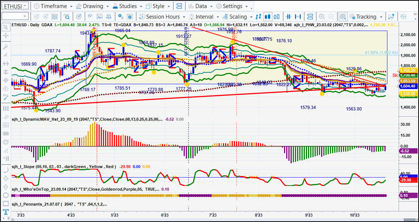Click the small wave-line study icon
The width and height of the screenshot is (419, 222).
90,17
